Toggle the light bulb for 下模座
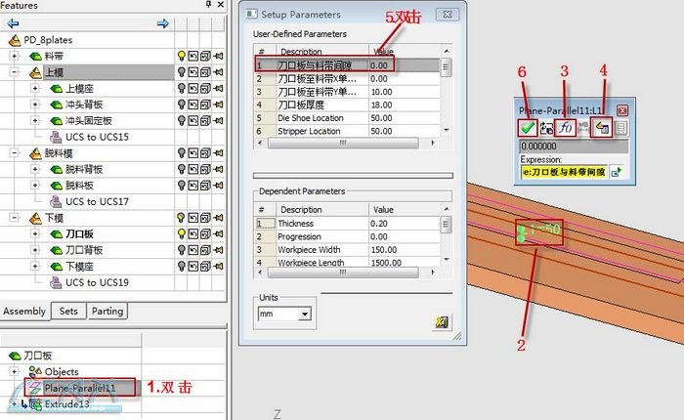Image resolution: width=684 pixels, height=420 pixels. click(181, 267)
